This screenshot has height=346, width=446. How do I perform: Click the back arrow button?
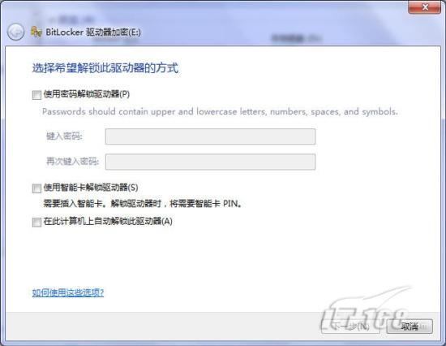[15, 32]
